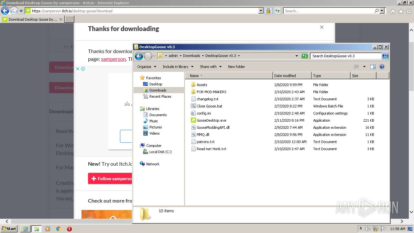The image size is (414, 233).
Task: Select the FOR MOD-MAKERS folder
Action: [x=211, y=92]
